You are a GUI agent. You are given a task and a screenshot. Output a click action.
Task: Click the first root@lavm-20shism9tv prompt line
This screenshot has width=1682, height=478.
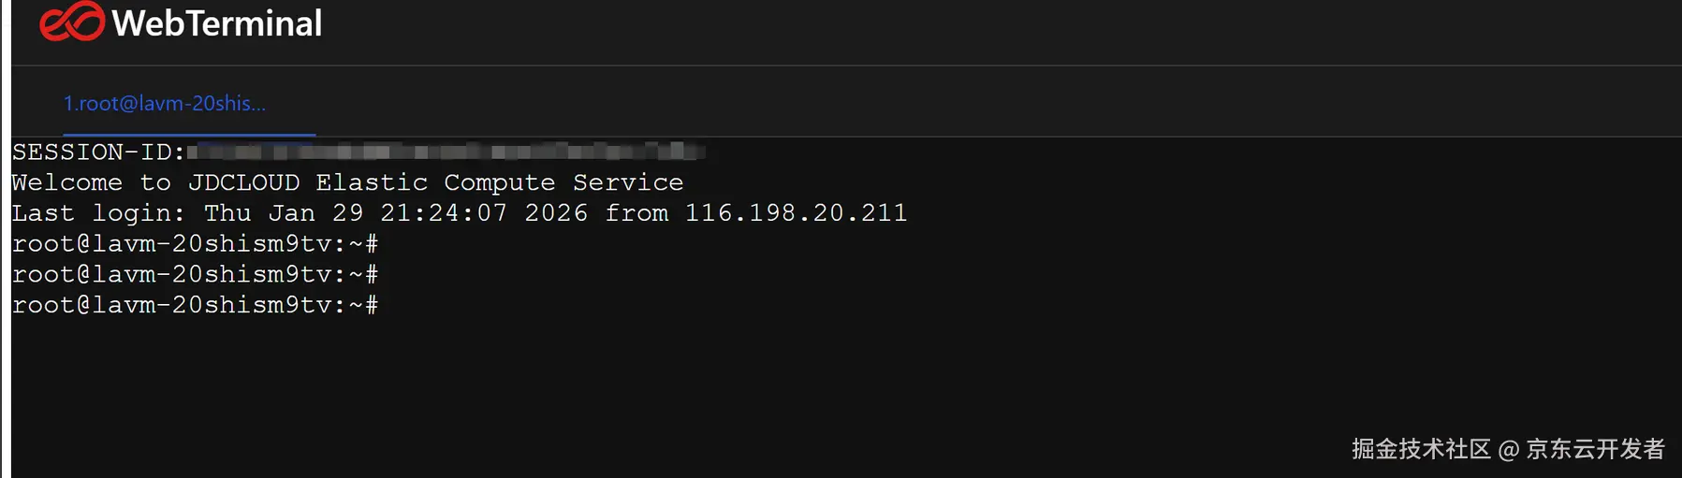coord(196,244)
